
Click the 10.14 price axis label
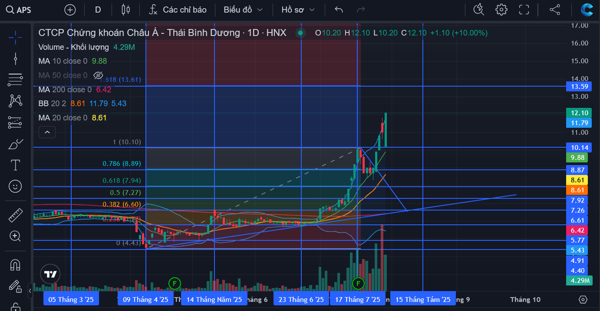580,148
